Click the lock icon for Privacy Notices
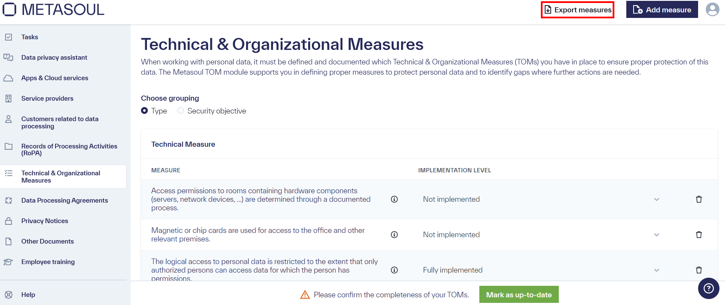Image resolution: width=725 pixels, height=305 pixels. tap(9, 221)
